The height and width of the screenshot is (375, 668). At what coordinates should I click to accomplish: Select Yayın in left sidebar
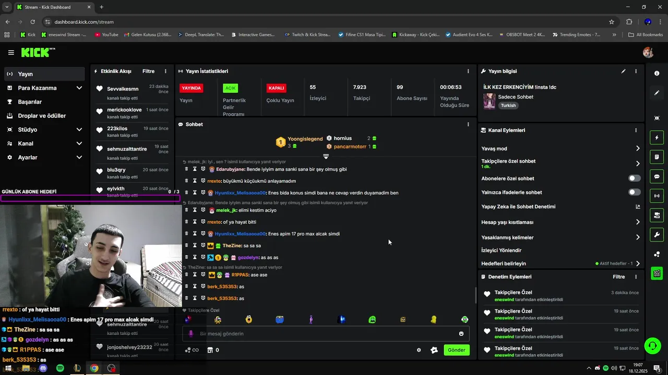coord(44,74)
